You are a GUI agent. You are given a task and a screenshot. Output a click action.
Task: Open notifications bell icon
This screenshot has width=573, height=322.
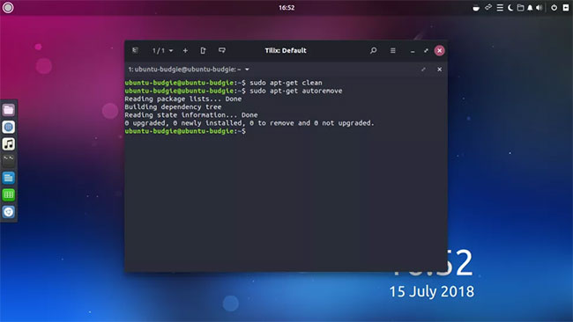coord(530,8)
